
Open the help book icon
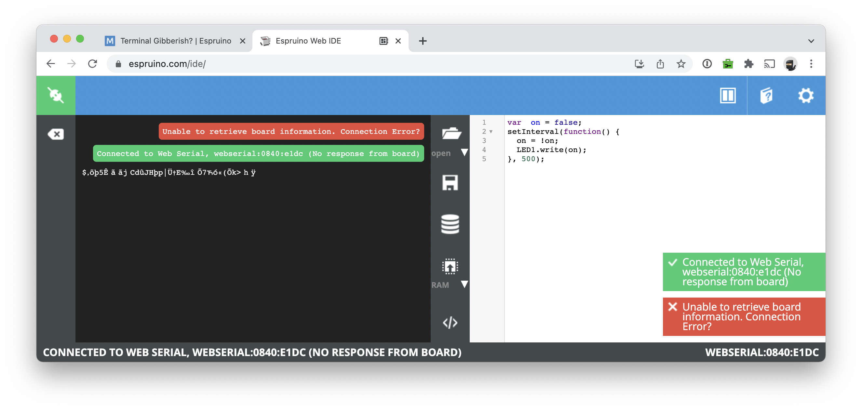click(x=766, y=96)
